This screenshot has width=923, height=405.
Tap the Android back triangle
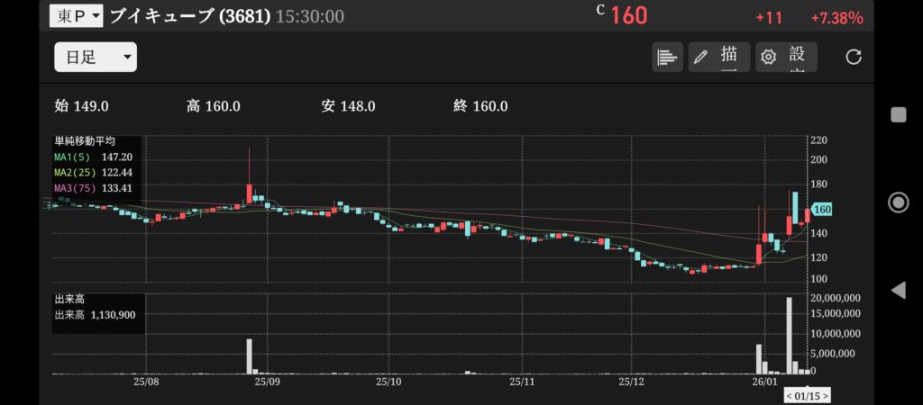pyautogui.click(x=898, y=290)
